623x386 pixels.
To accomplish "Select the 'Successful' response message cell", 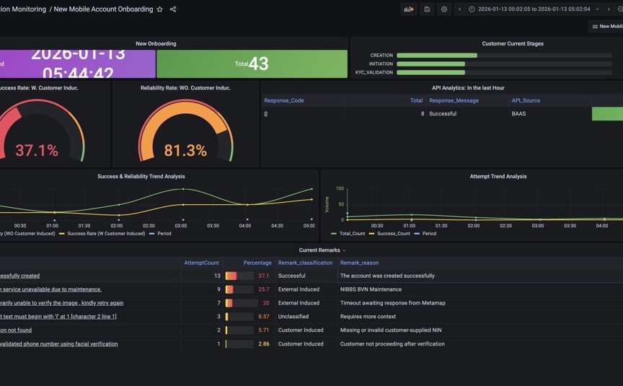I will pos(443,114).
